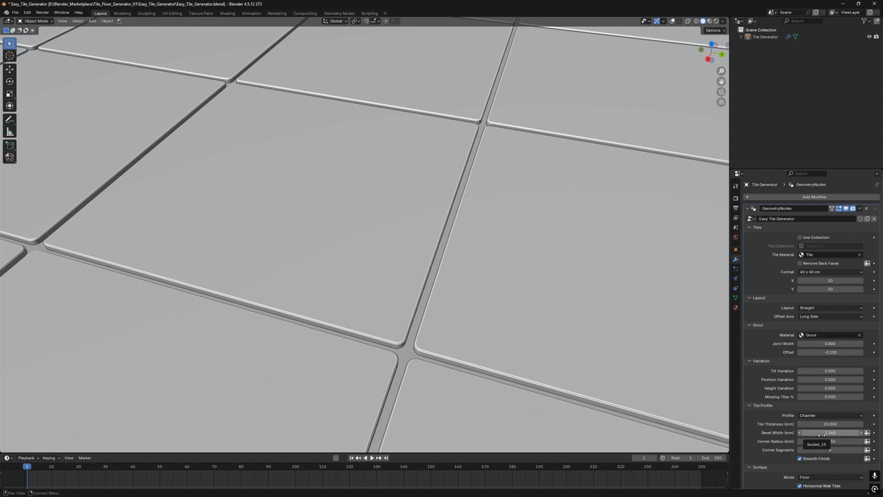The width and height of the screenshot is (883, 497).
Task: Open the Profile dropdown set to Chamfer
Action: pyautogui.click(x=831, y=416)
